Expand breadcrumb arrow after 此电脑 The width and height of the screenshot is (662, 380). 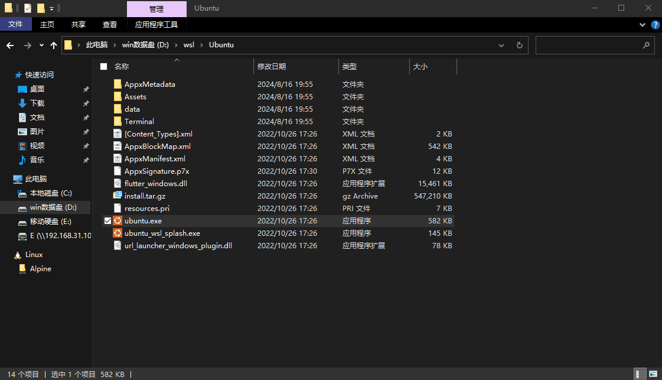(115, 45)
